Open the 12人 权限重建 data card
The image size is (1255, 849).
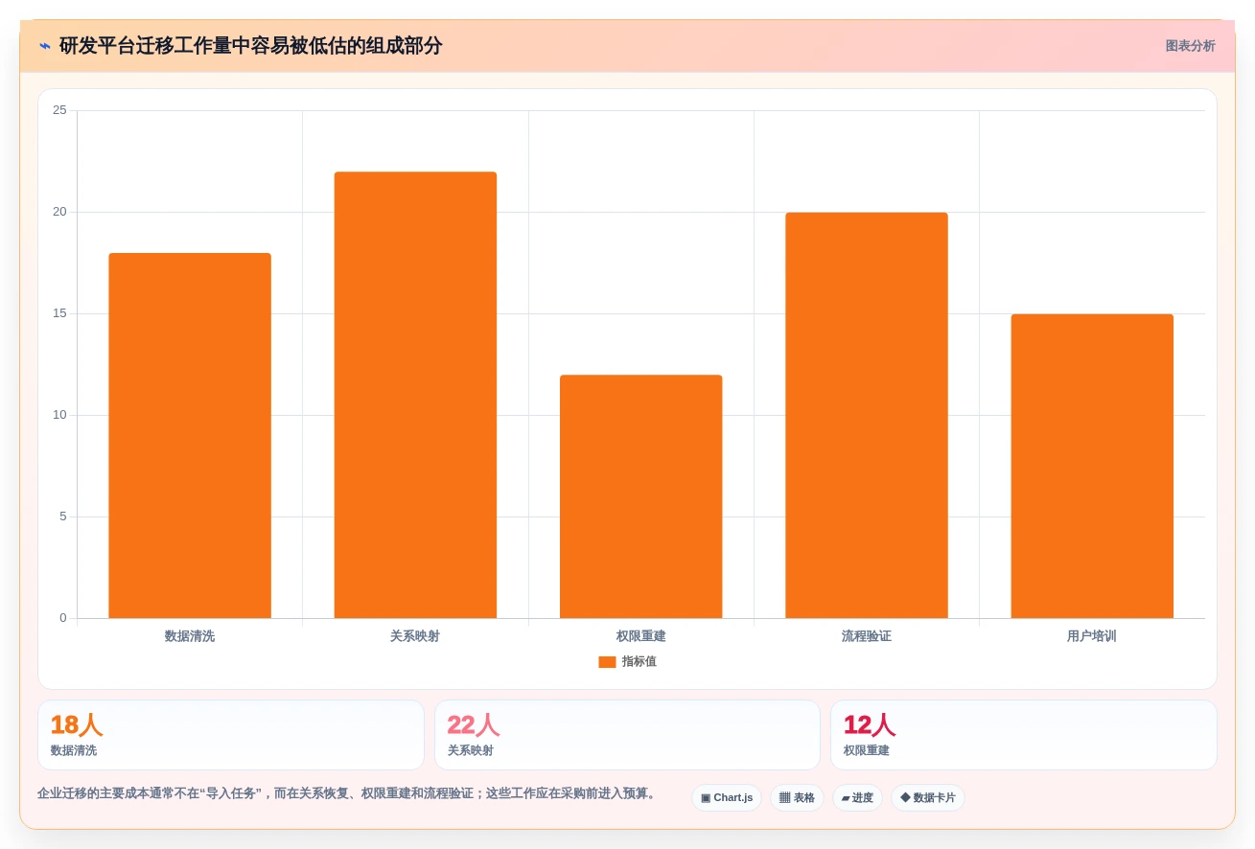click(x=1024, y=735)
